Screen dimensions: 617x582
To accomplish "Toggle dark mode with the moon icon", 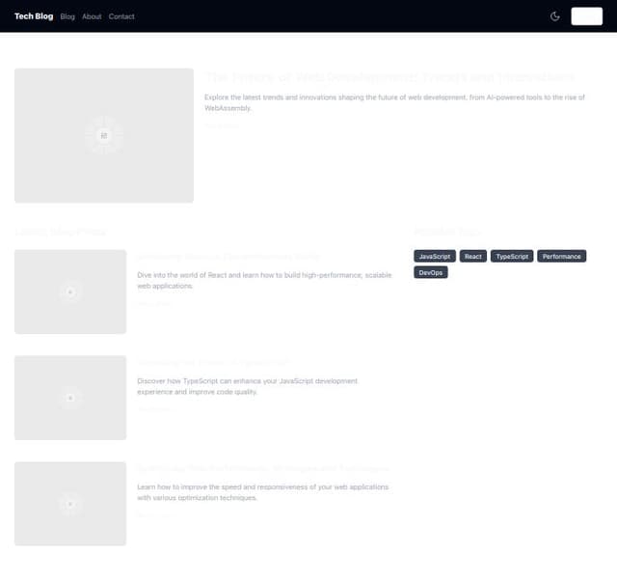I will (x=554, y=16).
